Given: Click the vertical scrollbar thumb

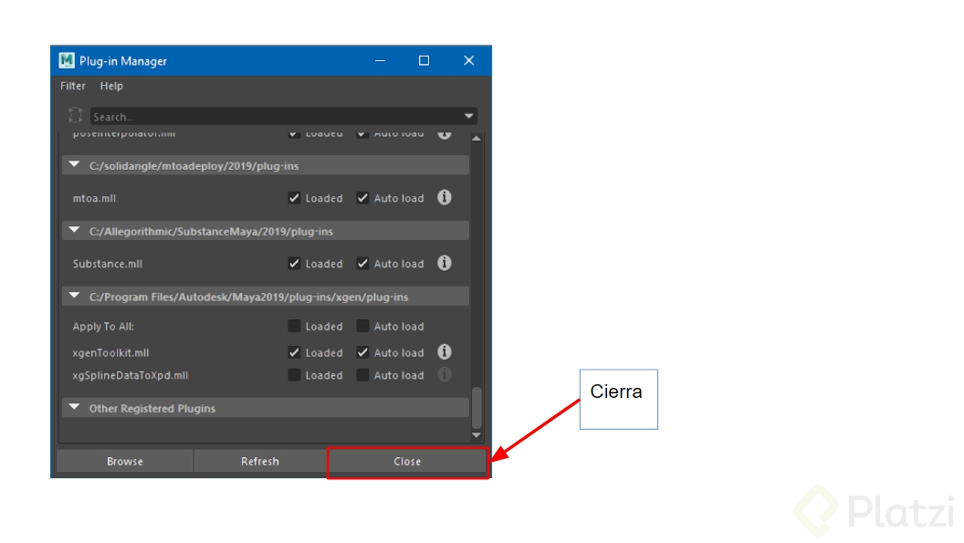Looking at the screenshot, I should point(477,408).
